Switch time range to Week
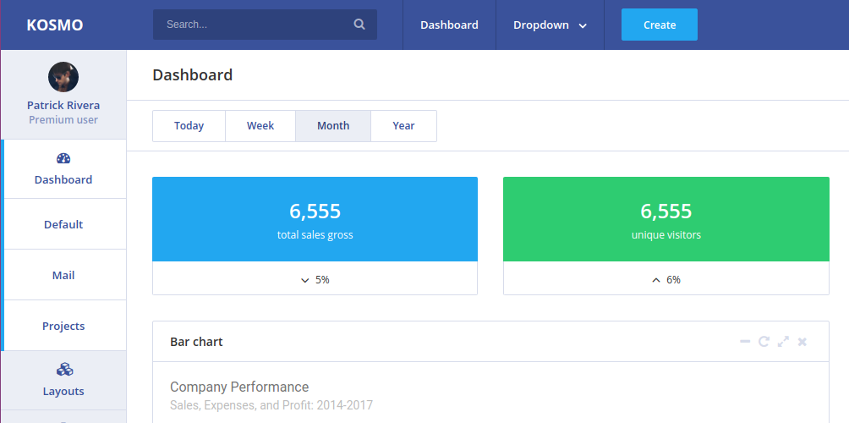The height and width of the screenshot is (423, 849). coord(260,126)
